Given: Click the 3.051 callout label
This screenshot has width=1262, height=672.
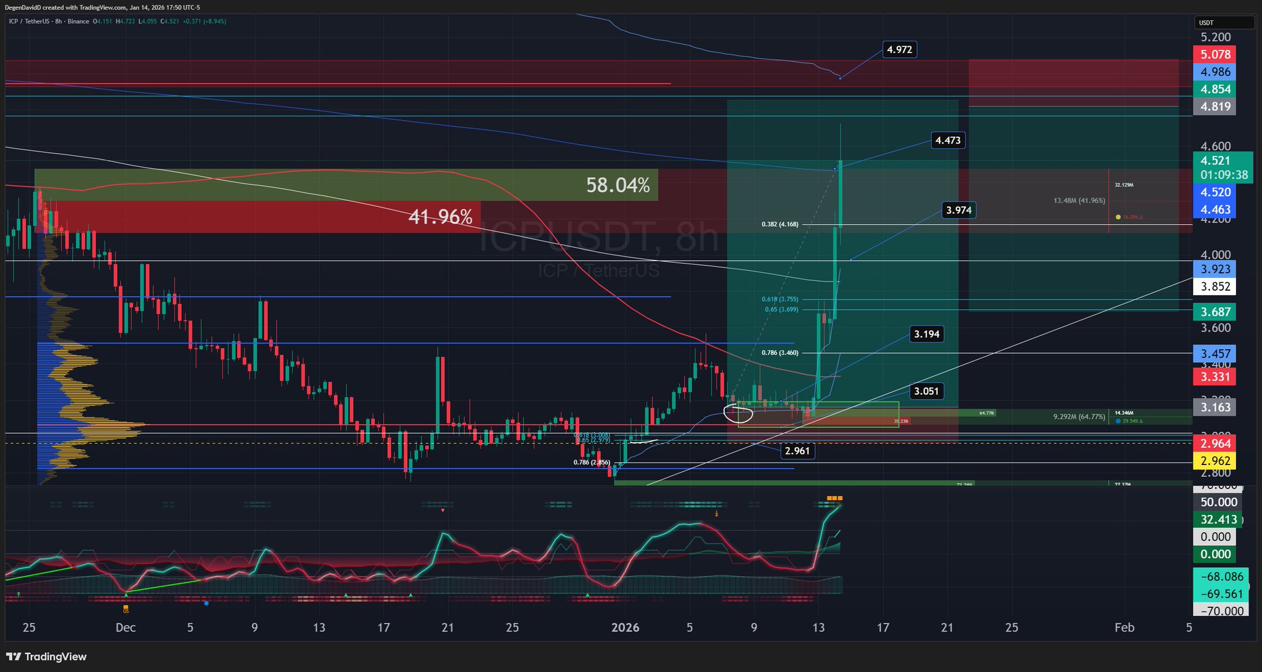Looking at the screenshot, I should pyautogui.click(x=926, y=391).
